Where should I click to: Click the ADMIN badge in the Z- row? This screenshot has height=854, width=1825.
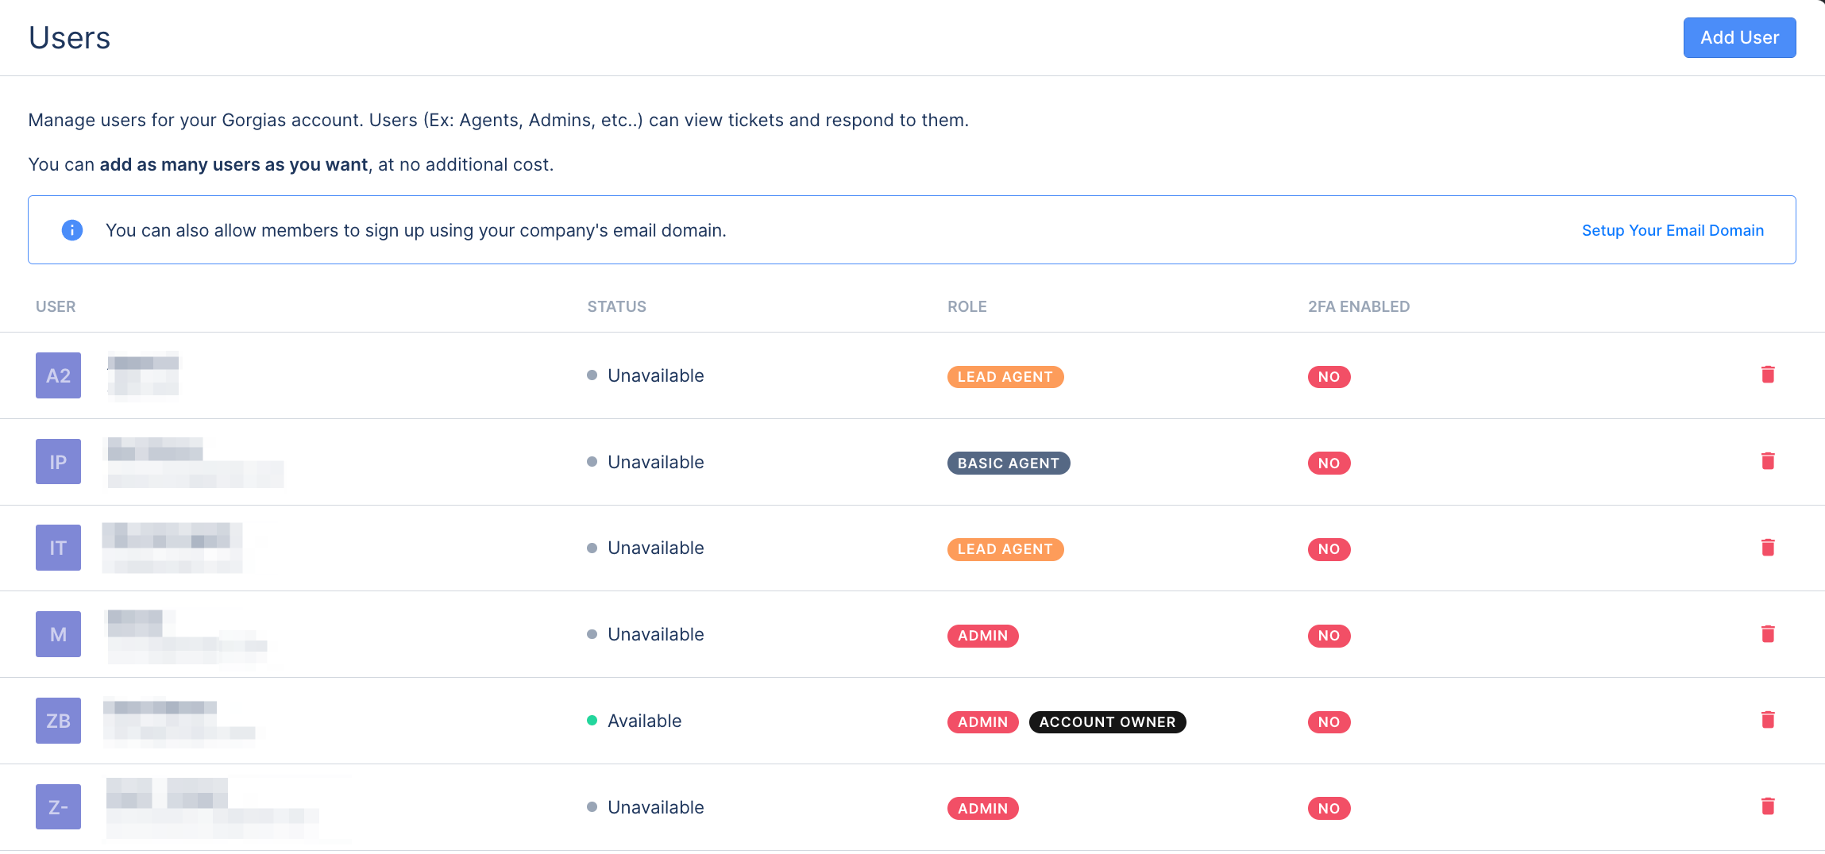tap(982, 809)
